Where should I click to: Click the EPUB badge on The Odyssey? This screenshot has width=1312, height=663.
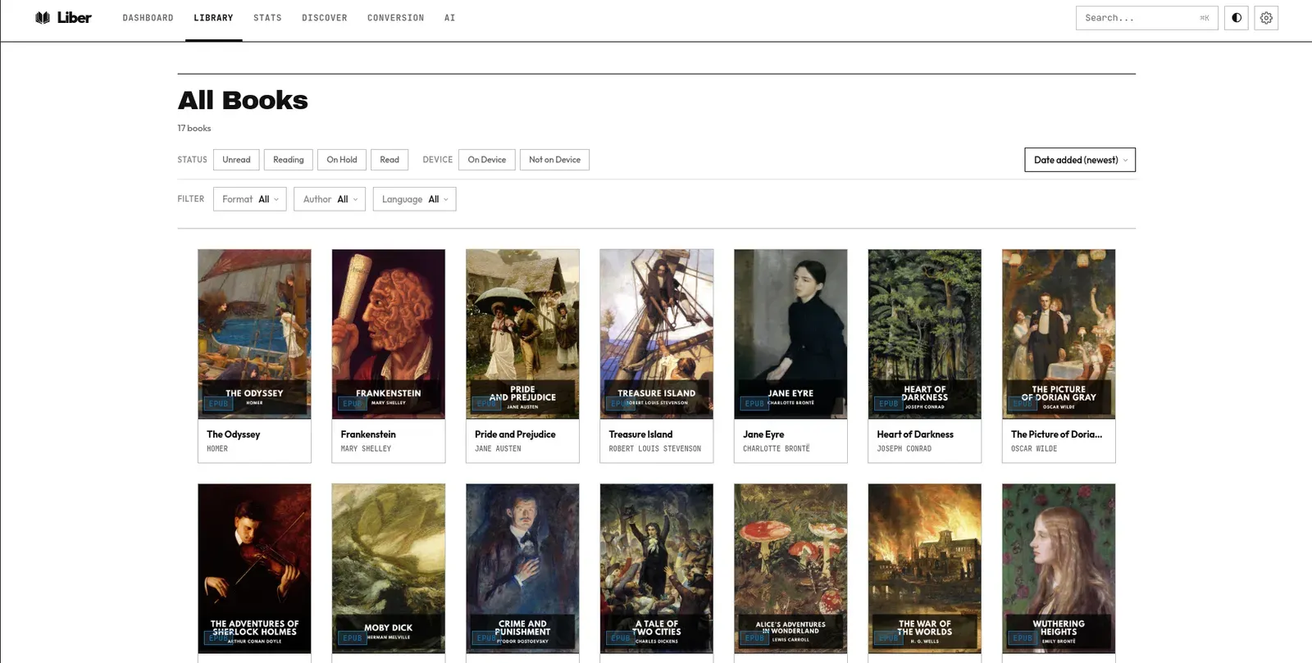click(x=218, y=403)
